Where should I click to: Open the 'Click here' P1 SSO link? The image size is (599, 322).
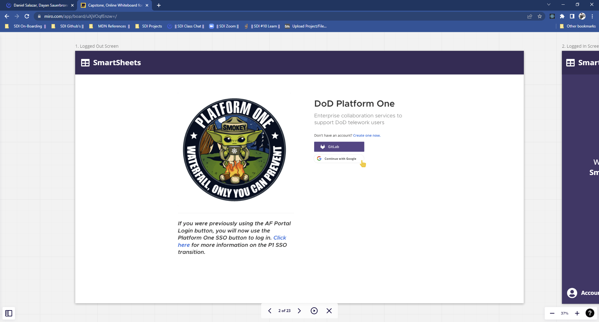(x=280, y=238)
